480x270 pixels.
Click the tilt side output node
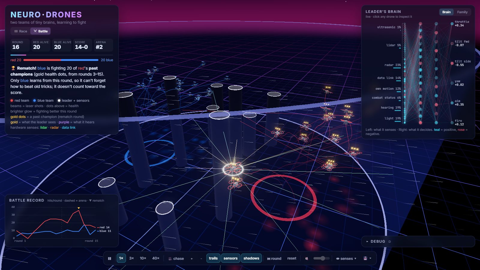[452, 63]
